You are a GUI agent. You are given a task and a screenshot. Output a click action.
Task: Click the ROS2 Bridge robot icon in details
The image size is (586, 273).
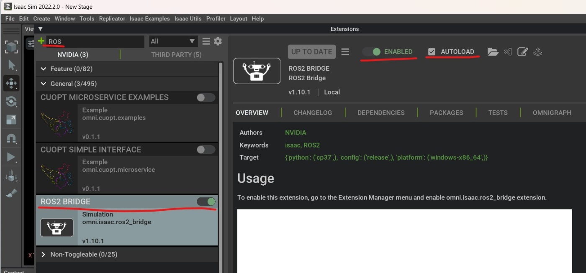tap(257, 71)
